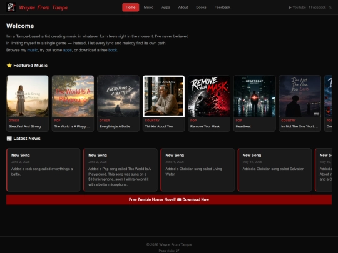Click the 'Remove Your Mask' song title

(x=205, y=126)
